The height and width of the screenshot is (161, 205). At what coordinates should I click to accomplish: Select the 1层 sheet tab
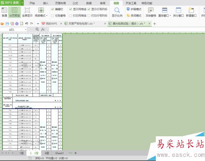coord(21,153)
